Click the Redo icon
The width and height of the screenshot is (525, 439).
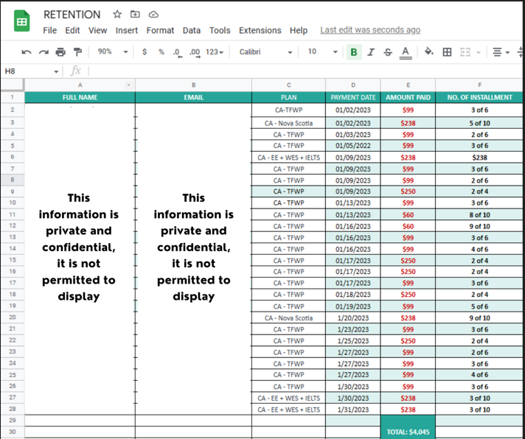coord(44,52)
